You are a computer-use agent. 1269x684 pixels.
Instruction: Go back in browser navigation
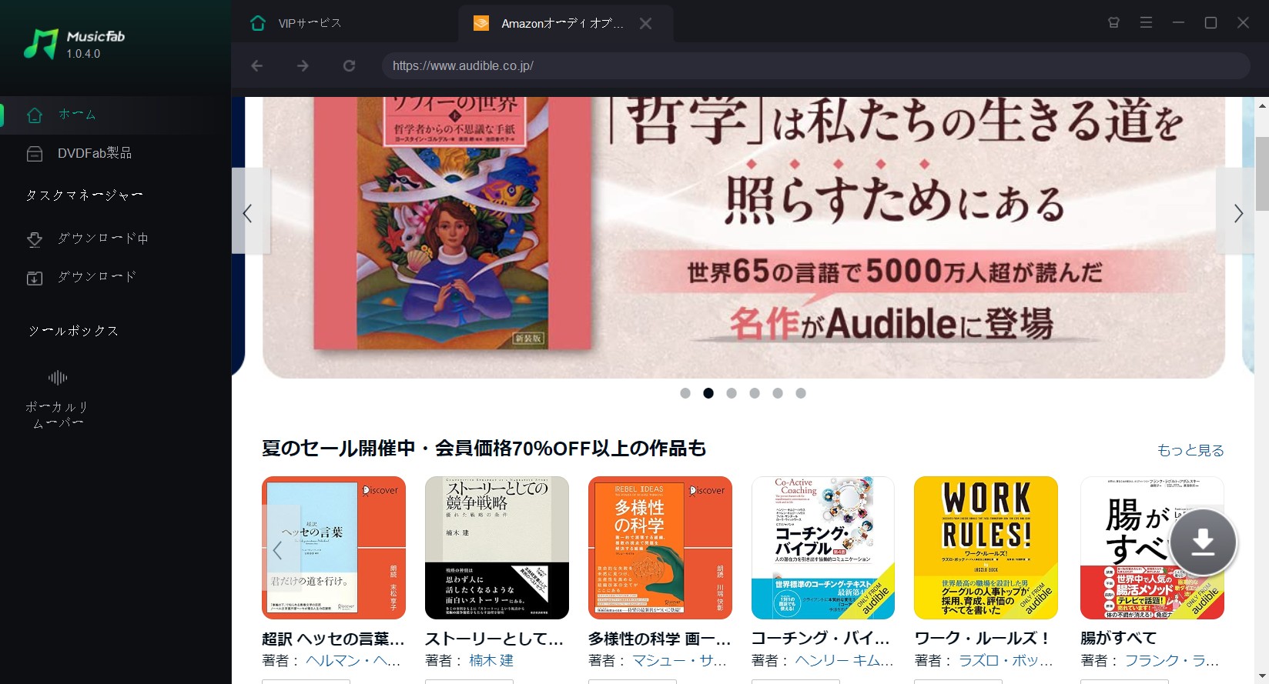[257, 66]
